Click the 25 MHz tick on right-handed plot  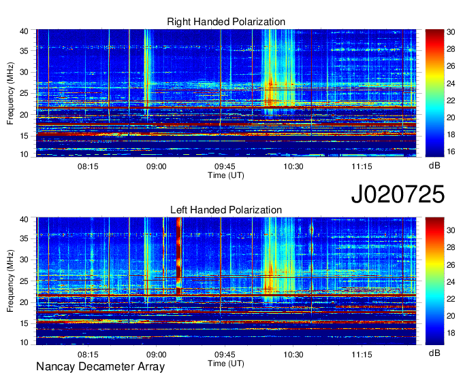(x=24, y=93)
